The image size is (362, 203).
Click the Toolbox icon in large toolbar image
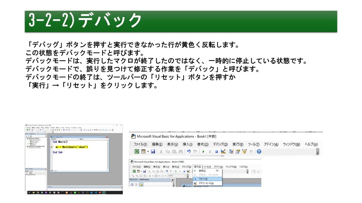pyautogui.click(x=251, y=151)
